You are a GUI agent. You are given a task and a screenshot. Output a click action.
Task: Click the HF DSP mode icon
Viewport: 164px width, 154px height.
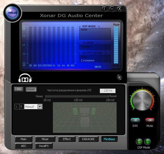click(139, 141)
